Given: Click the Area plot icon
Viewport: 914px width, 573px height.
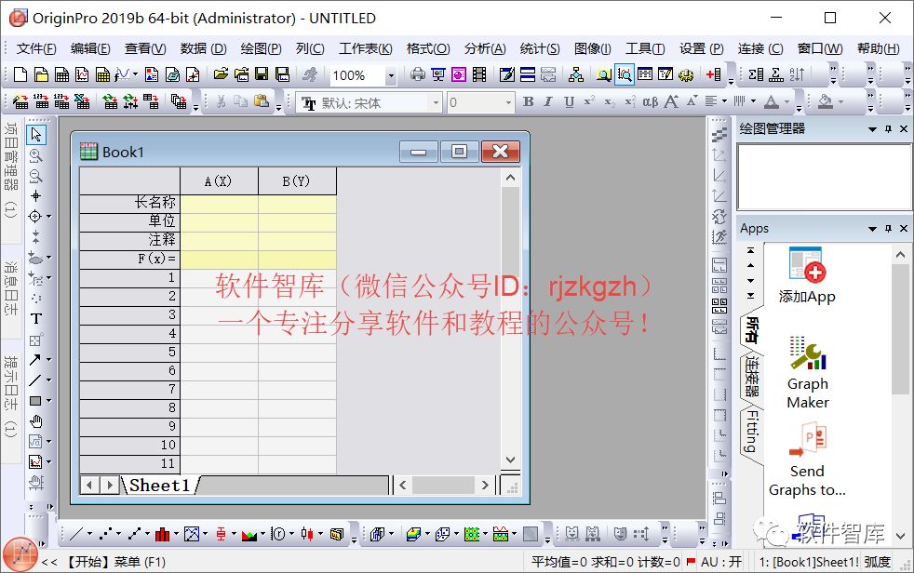Looking at the screenshot, I should tap(249, 534).
